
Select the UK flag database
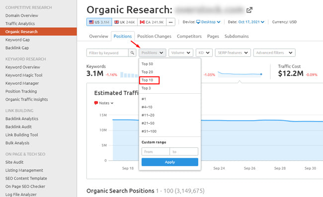(125, 22)
